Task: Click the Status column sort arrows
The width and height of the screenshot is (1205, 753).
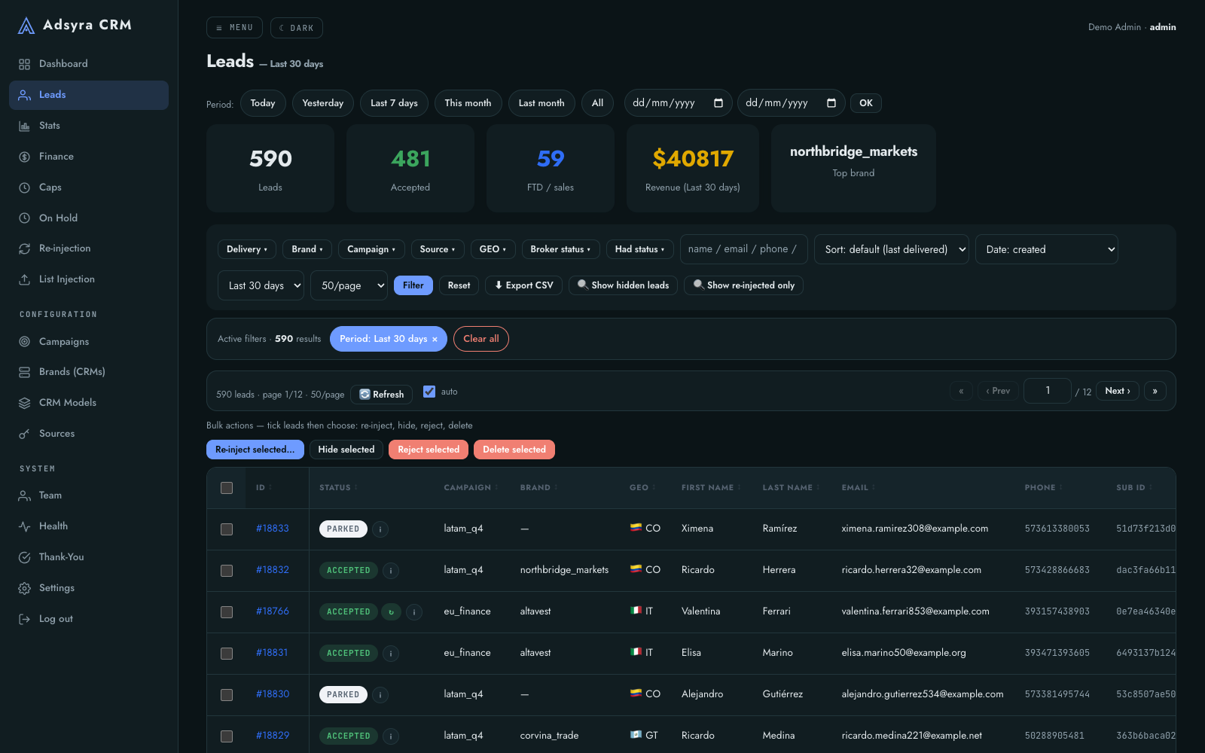Action: [355, 488]
